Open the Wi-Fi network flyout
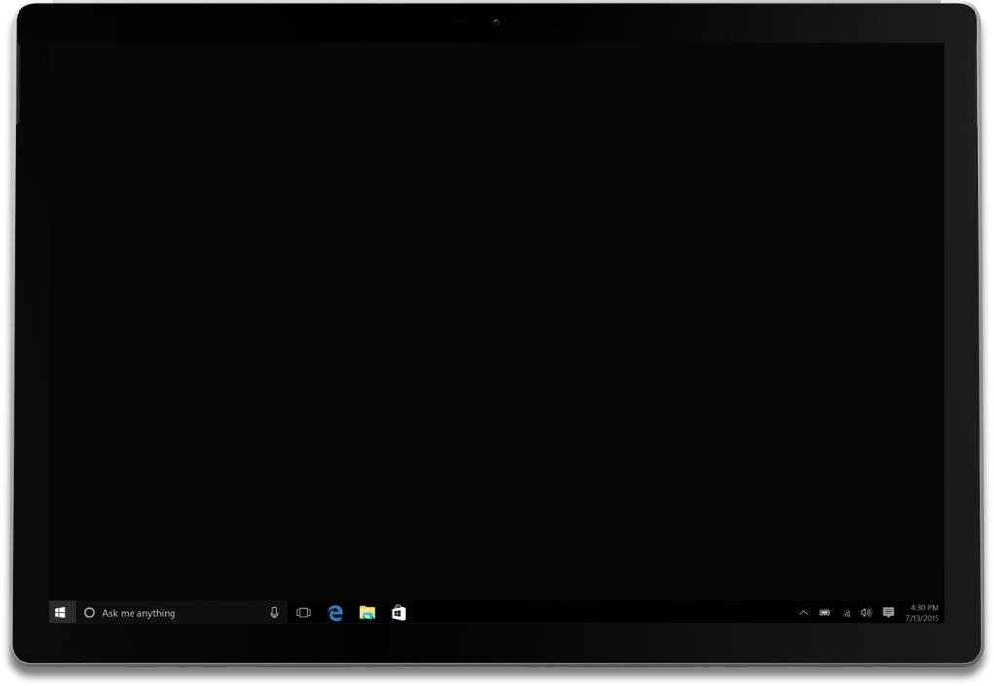The image size is (994, 686). point(846,613)
